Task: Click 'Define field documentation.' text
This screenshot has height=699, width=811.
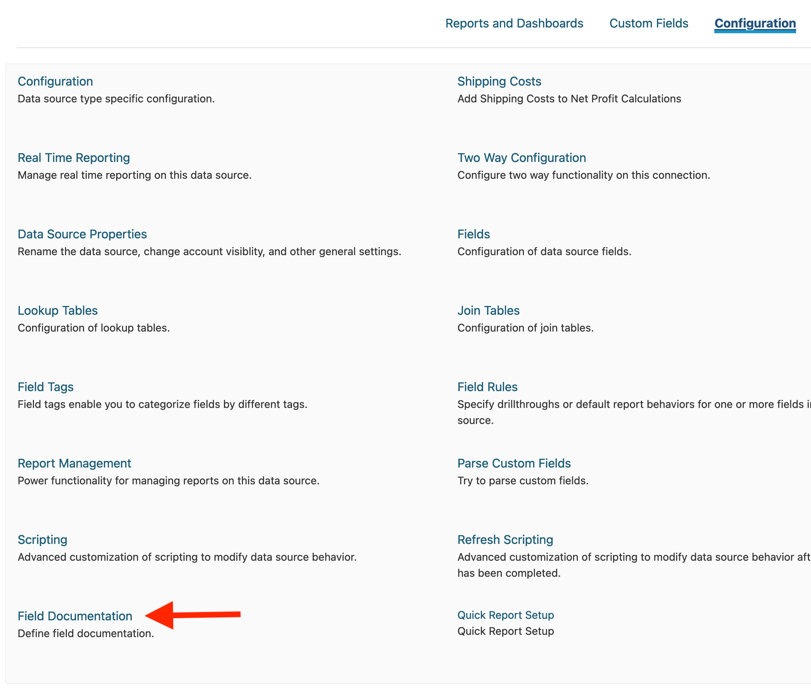Action: (86, 633)
